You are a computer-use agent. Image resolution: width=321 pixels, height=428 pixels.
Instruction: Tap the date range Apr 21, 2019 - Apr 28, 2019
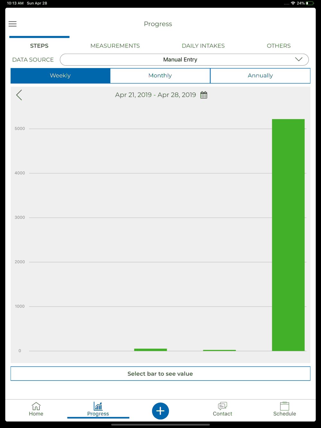tap(156, 95)
